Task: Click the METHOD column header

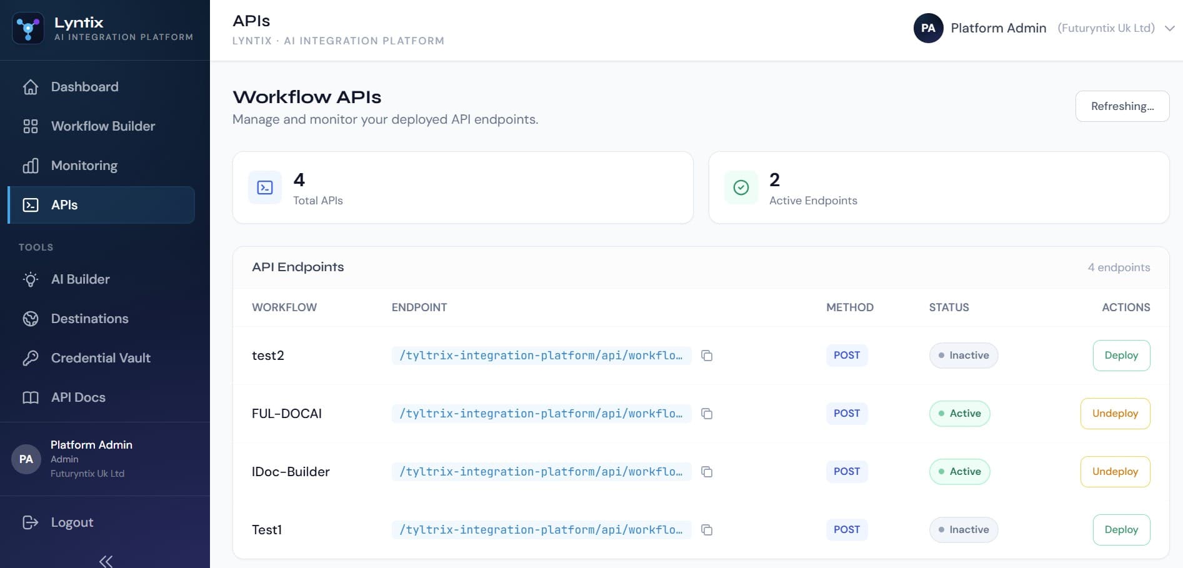Action: [x=850, y=307]
